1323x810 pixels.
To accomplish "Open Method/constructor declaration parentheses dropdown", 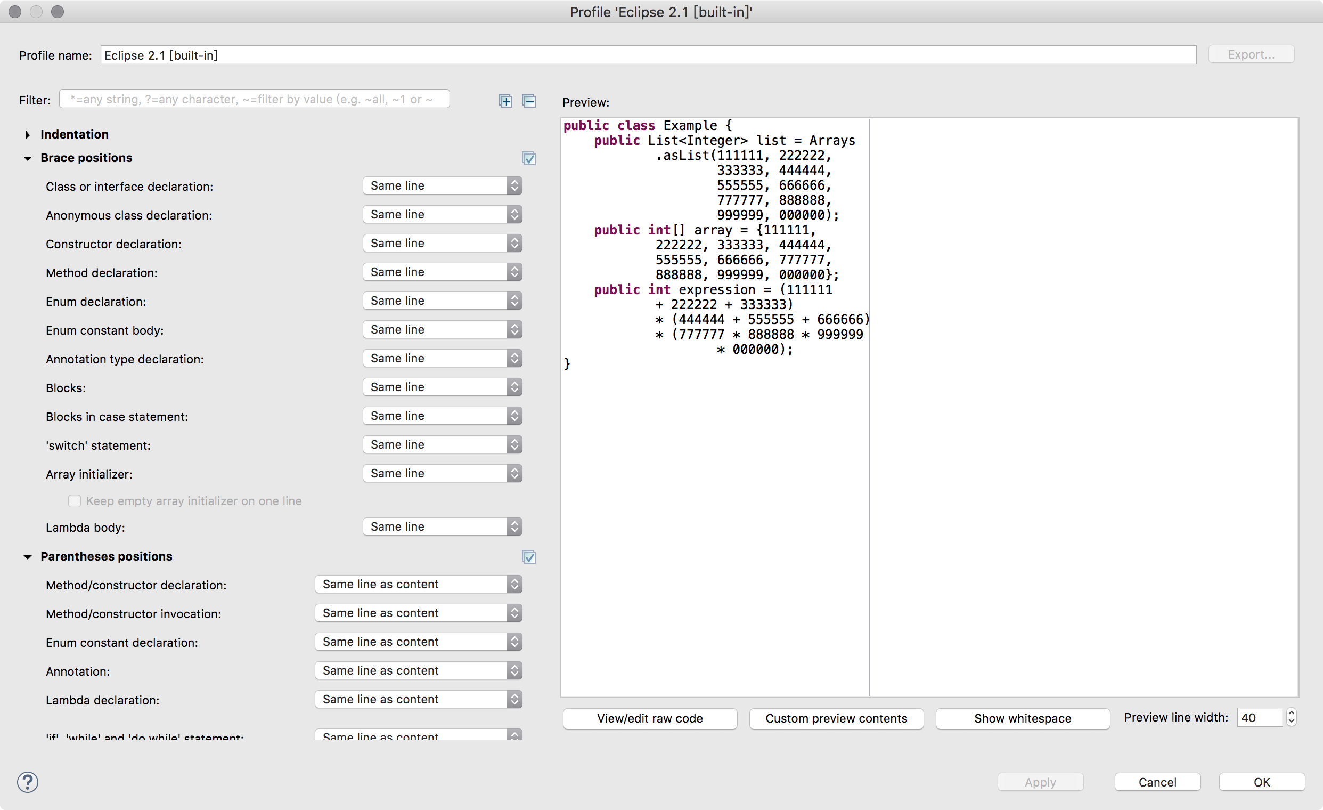I will click(418, 585).
